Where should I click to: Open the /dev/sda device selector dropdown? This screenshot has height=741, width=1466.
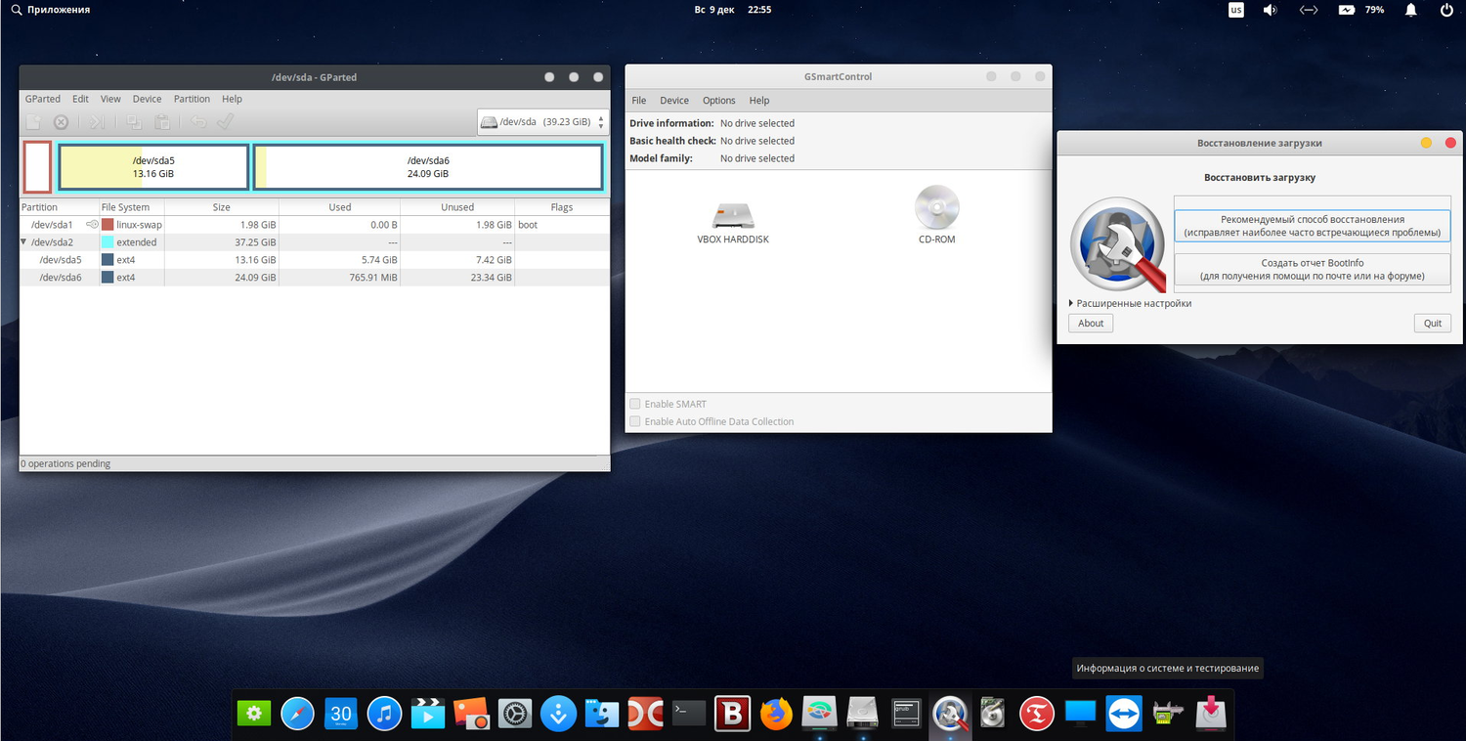pos(543,122)
